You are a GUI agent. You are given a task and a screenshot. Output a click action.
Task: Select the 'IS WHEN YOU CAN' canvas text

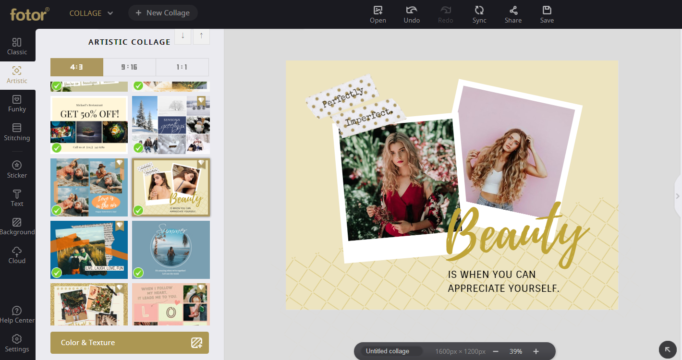tap(492, 275)
